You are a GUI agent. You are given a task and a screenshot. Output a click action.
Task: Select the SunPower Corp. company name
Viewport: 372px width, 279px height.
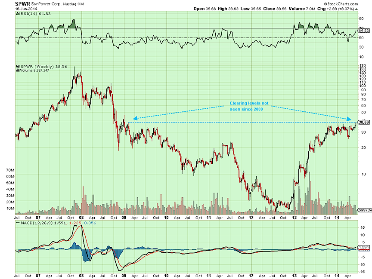click(x=46, y=4)
